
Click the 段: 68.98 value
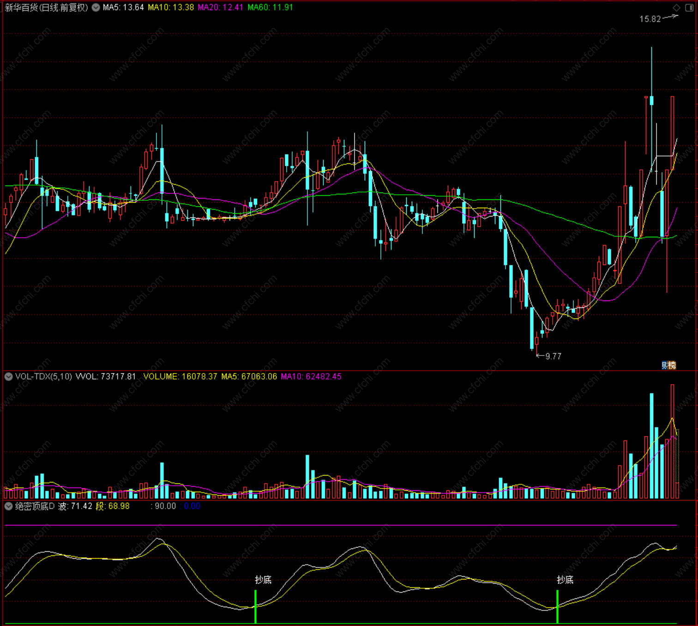[113, 506]
